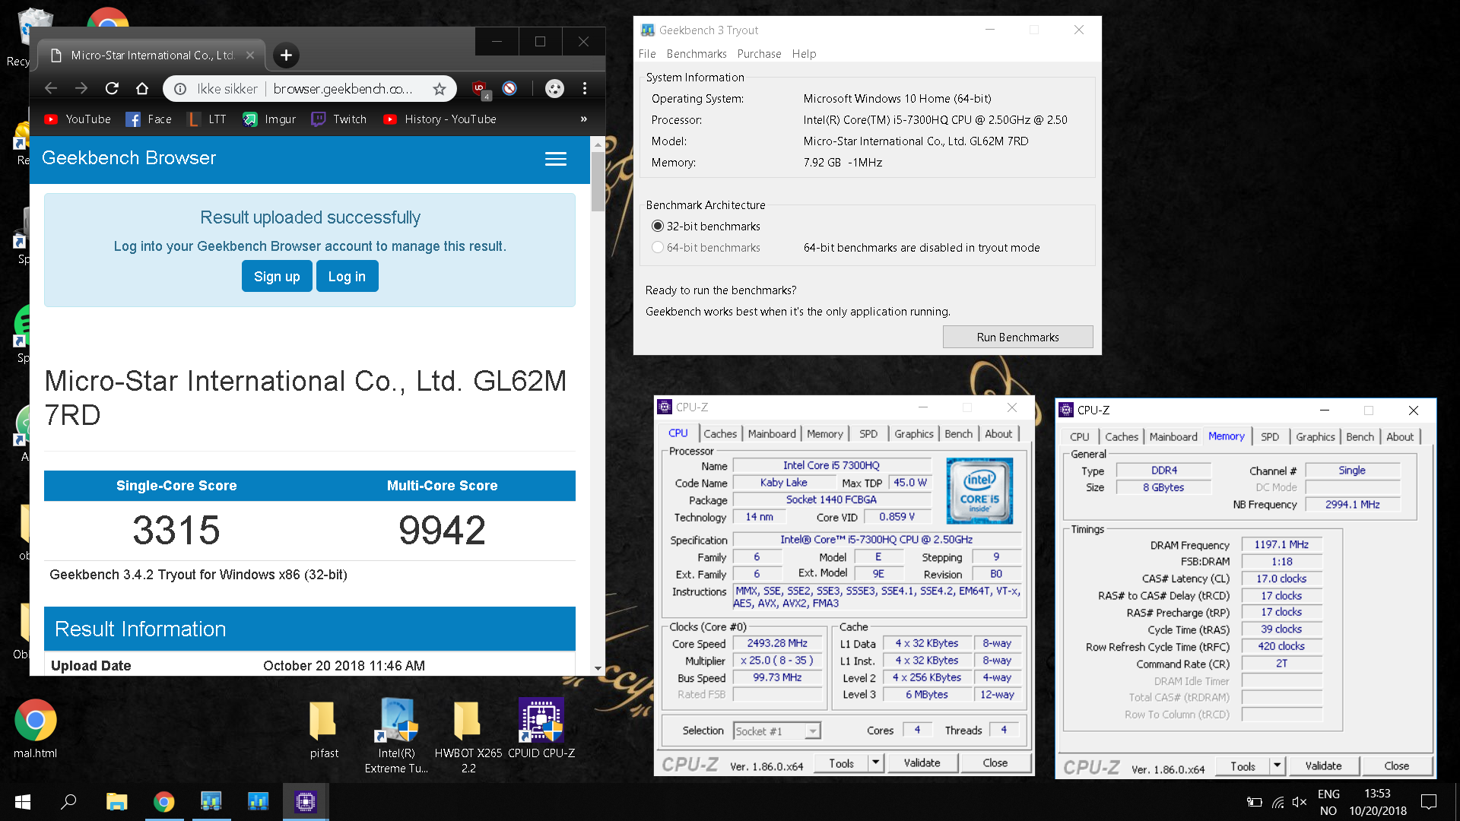Image resolution: width=1460 pixels, height=821 pixels.
Task: Open the YouTube bookmark
Action: (x=78, y=119)
